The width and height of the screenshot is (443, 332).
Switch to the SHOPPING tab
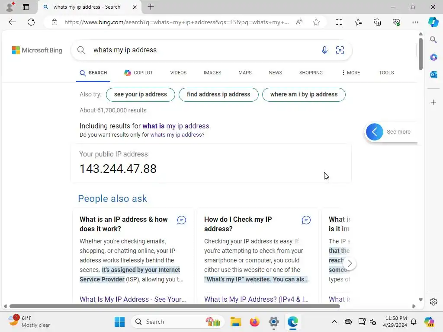tap(311, 73)
